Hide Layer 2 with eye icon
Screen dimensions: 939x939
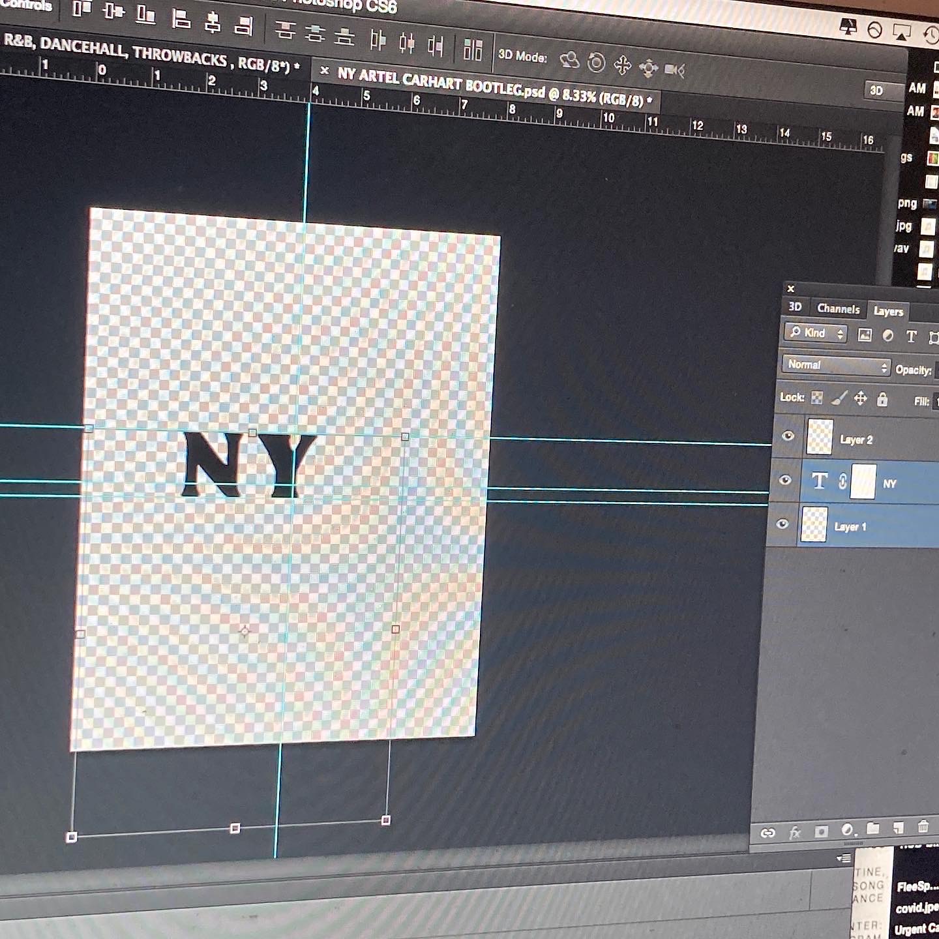[x=788, y=436]
